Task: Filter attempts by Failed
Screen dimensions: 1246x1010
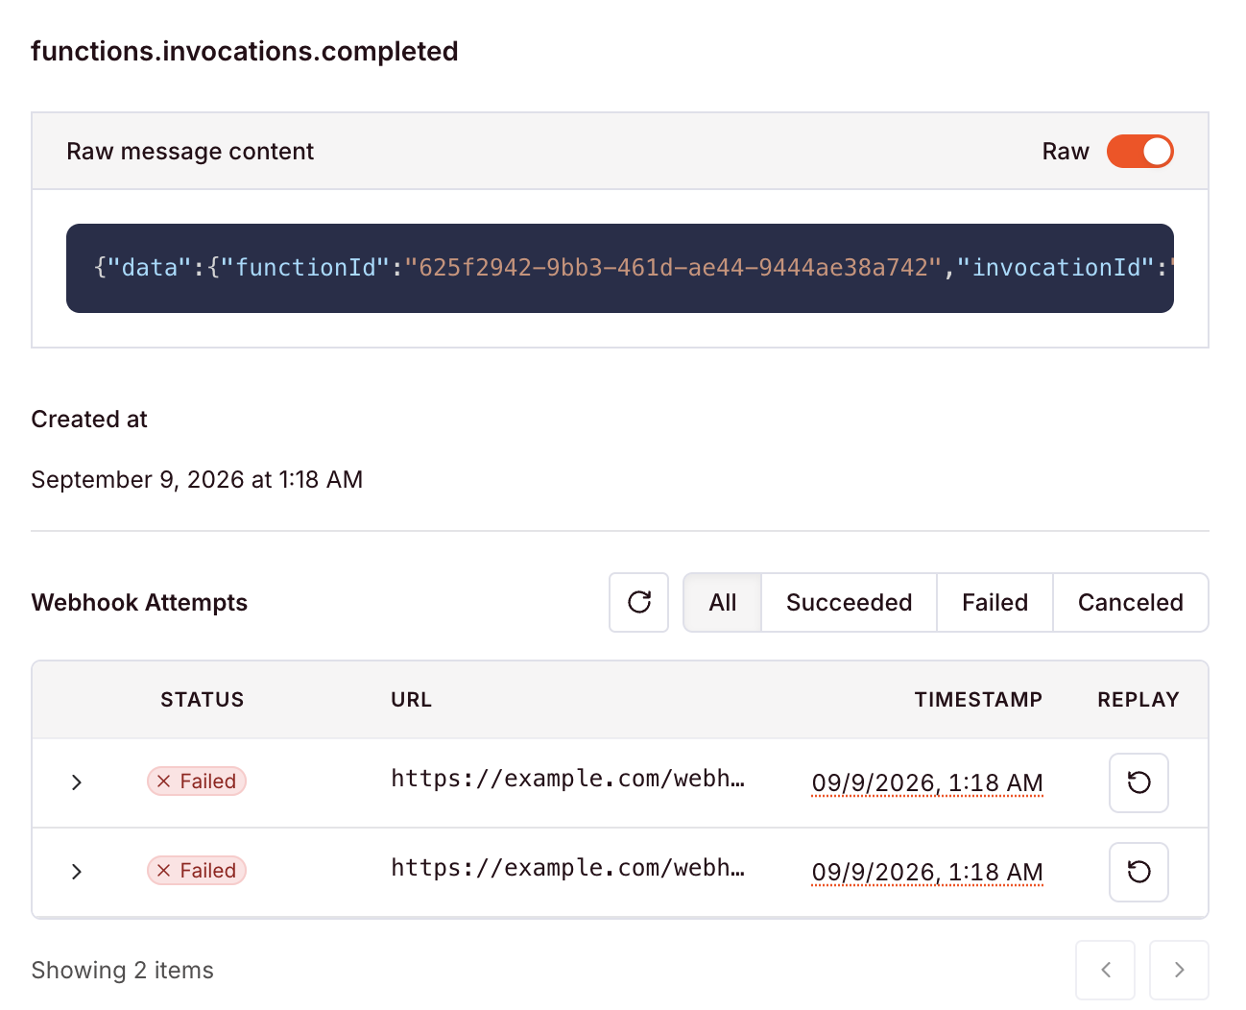Action: point(995,603)
